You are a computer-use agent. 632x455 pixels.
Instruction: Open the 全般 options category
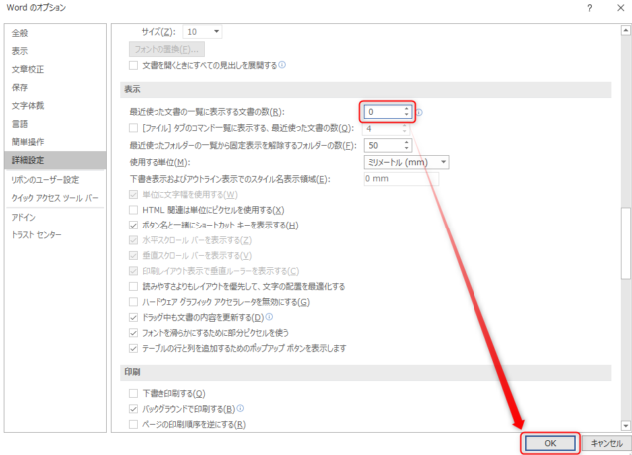pyautogui.click(x=20, y=33)
